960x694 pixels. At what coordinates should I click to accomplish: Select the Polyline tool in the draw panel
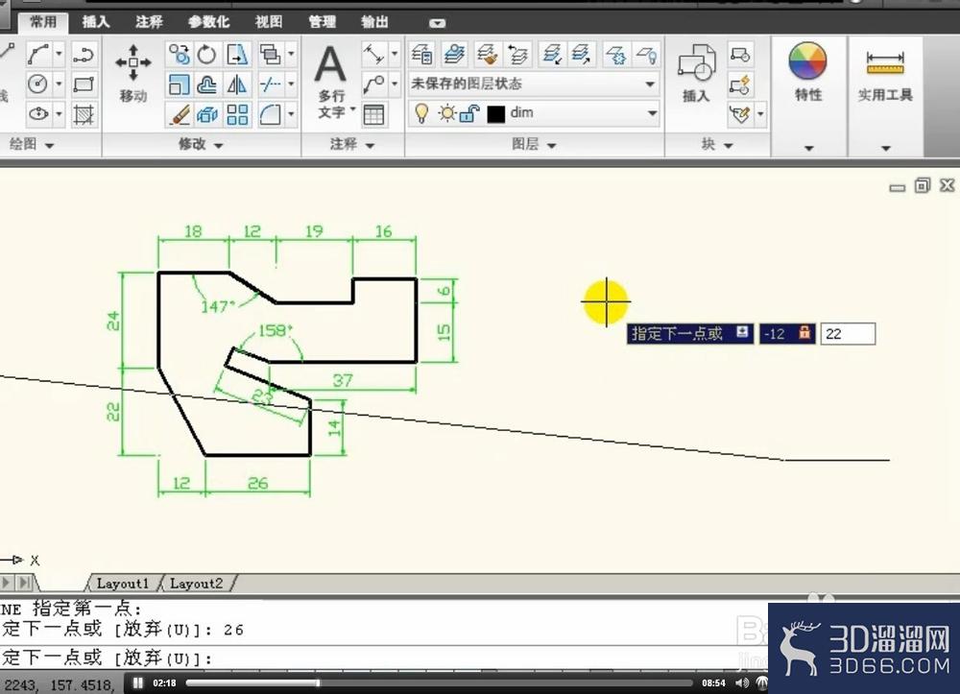[84, 55]
